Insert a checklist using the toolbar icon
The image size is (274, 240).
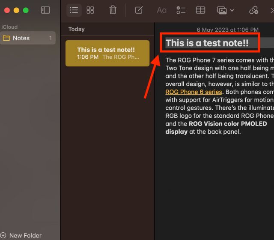pos(181,10)
